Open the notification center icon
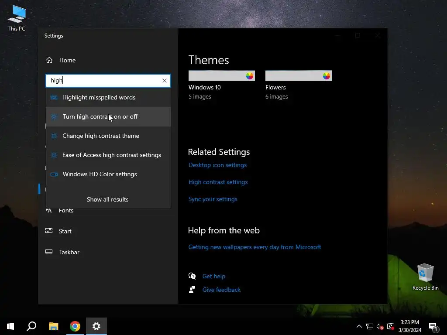The height and width of the screenshot is (335, 447). click(x=433, y=326)
